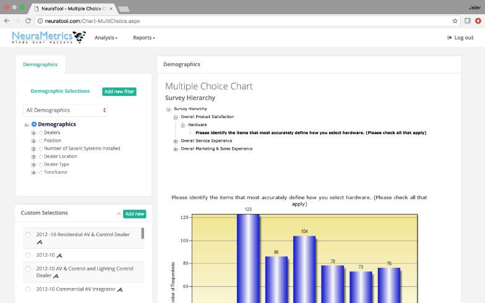Viewport: 485px width, 303px height.
Task: Expand the Timeframe tree node
Action: [33, 173]
